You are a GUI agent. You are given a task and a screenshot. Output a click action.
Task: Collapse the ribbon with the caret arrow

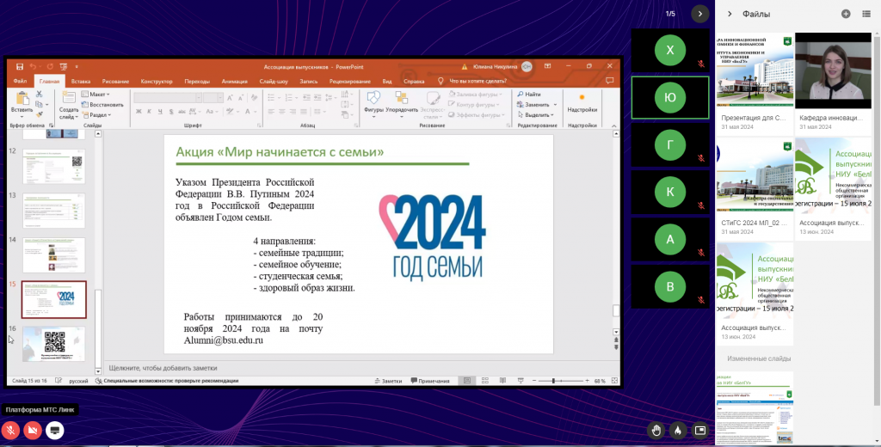point(614,126)
